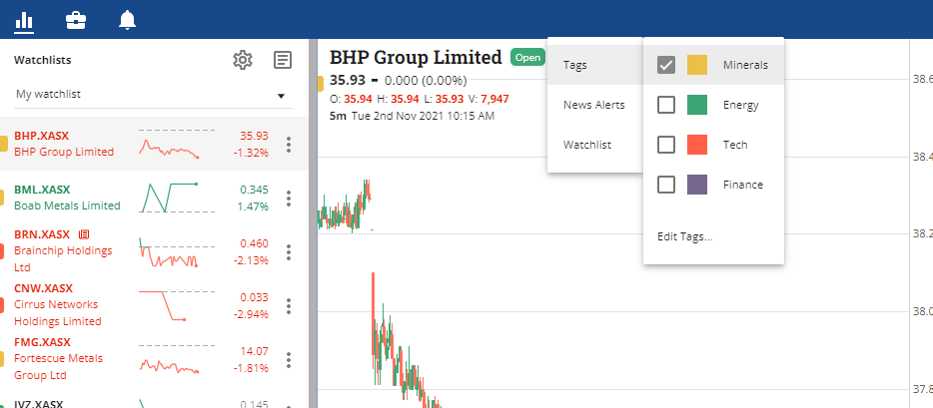Open notifications bell icon
Image resolution: width=933 pixels, height=408 pixels.
(x=127, y=20)
